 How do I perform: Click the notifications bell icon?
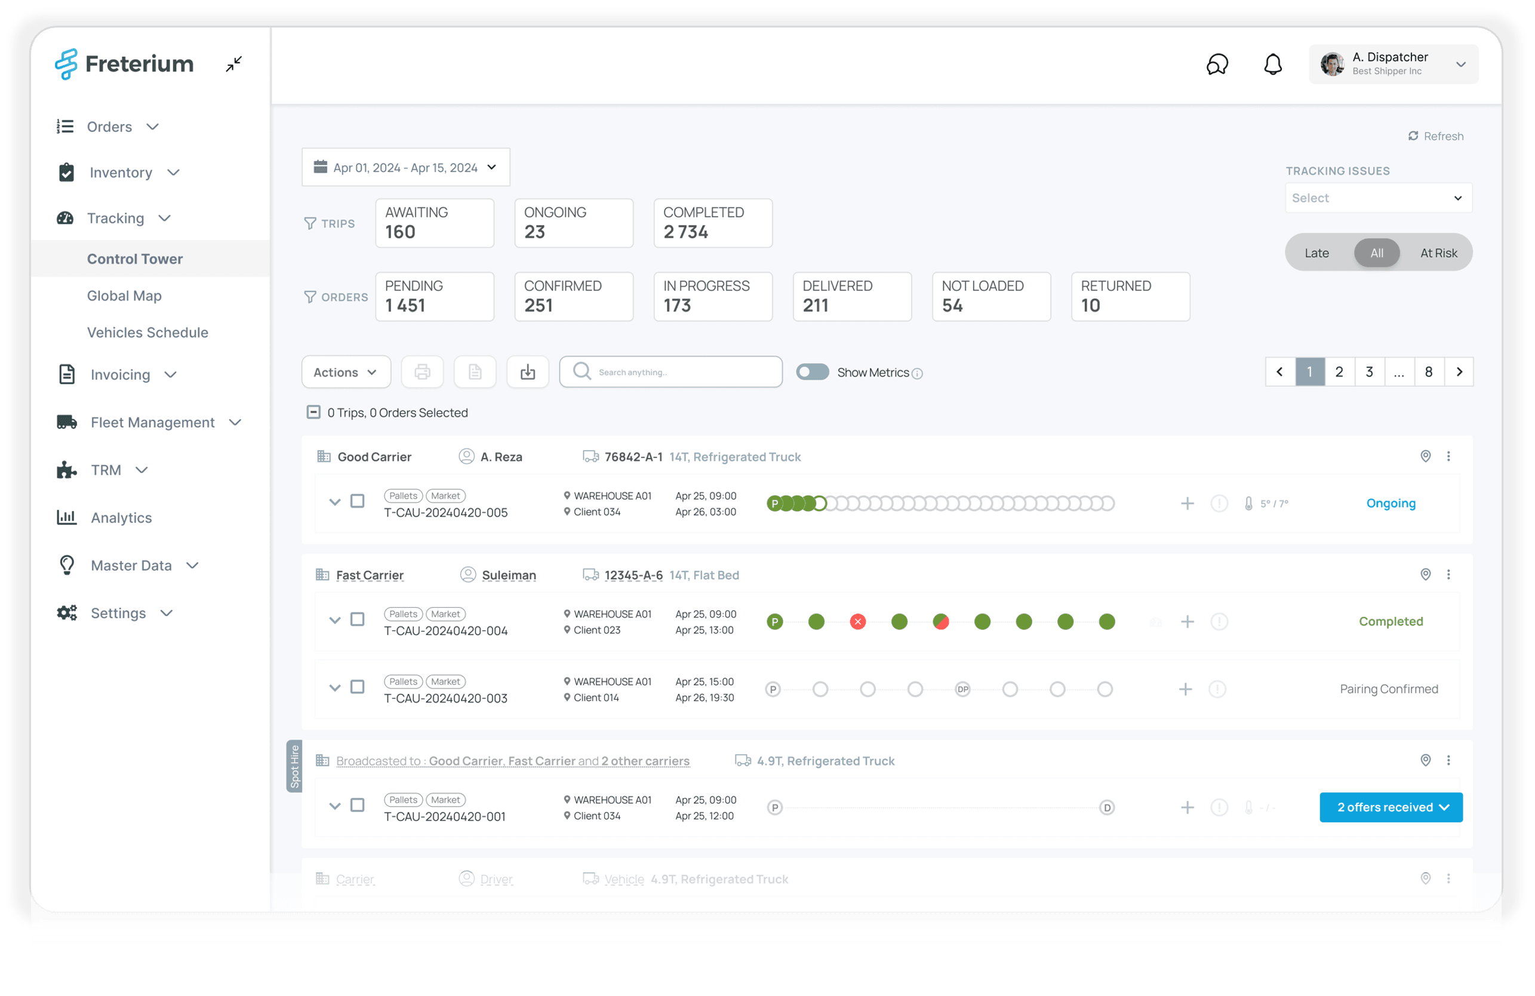[x=1272, y=64]
